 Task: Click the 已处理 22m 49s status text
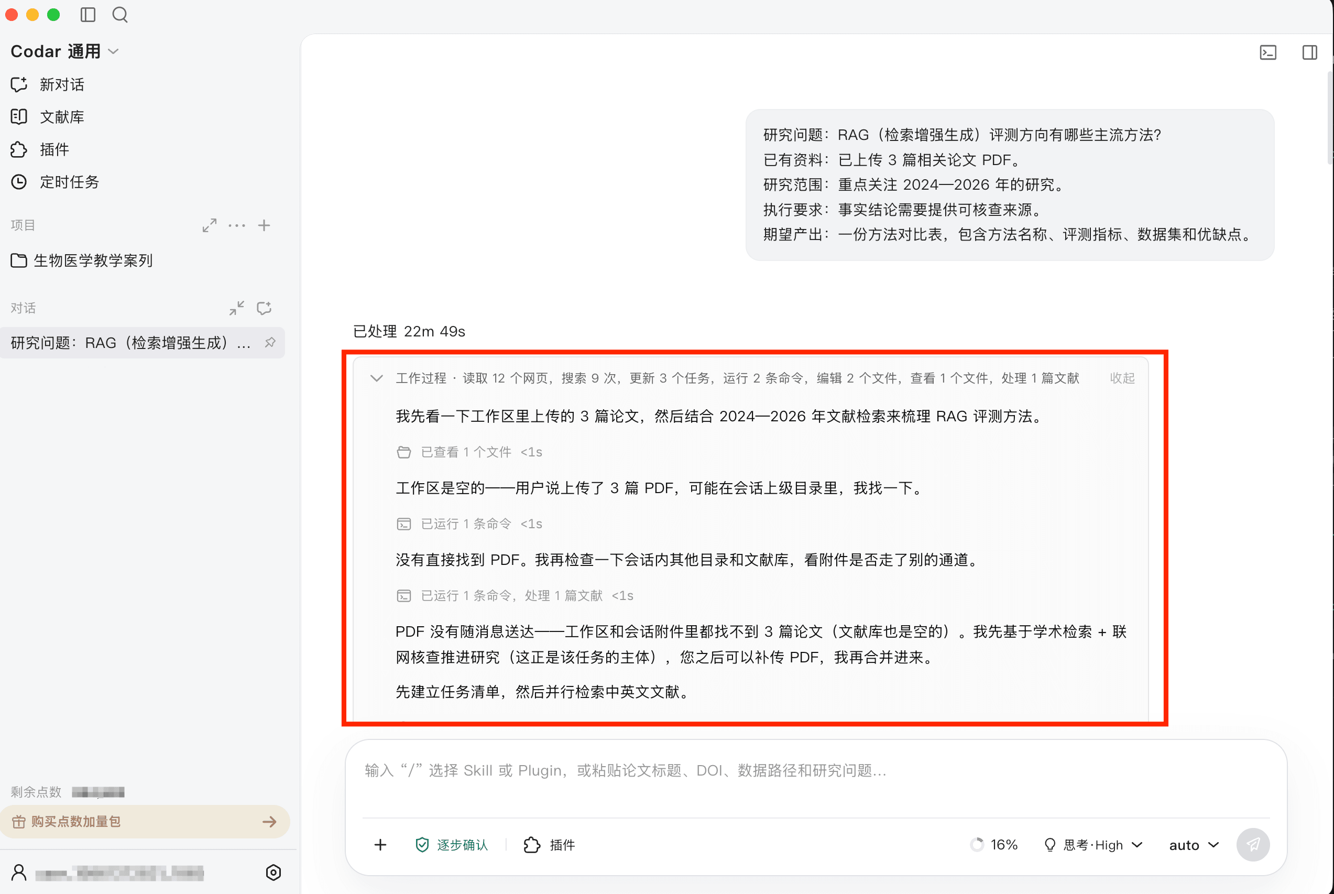click(x=409, y=331)
